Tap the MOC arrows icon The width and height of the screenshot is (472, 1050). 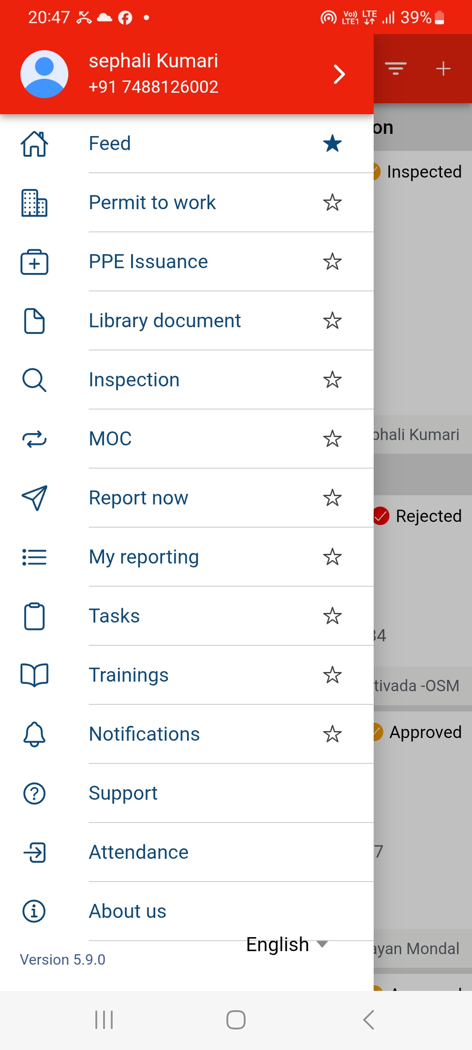[x=34, y=439]
